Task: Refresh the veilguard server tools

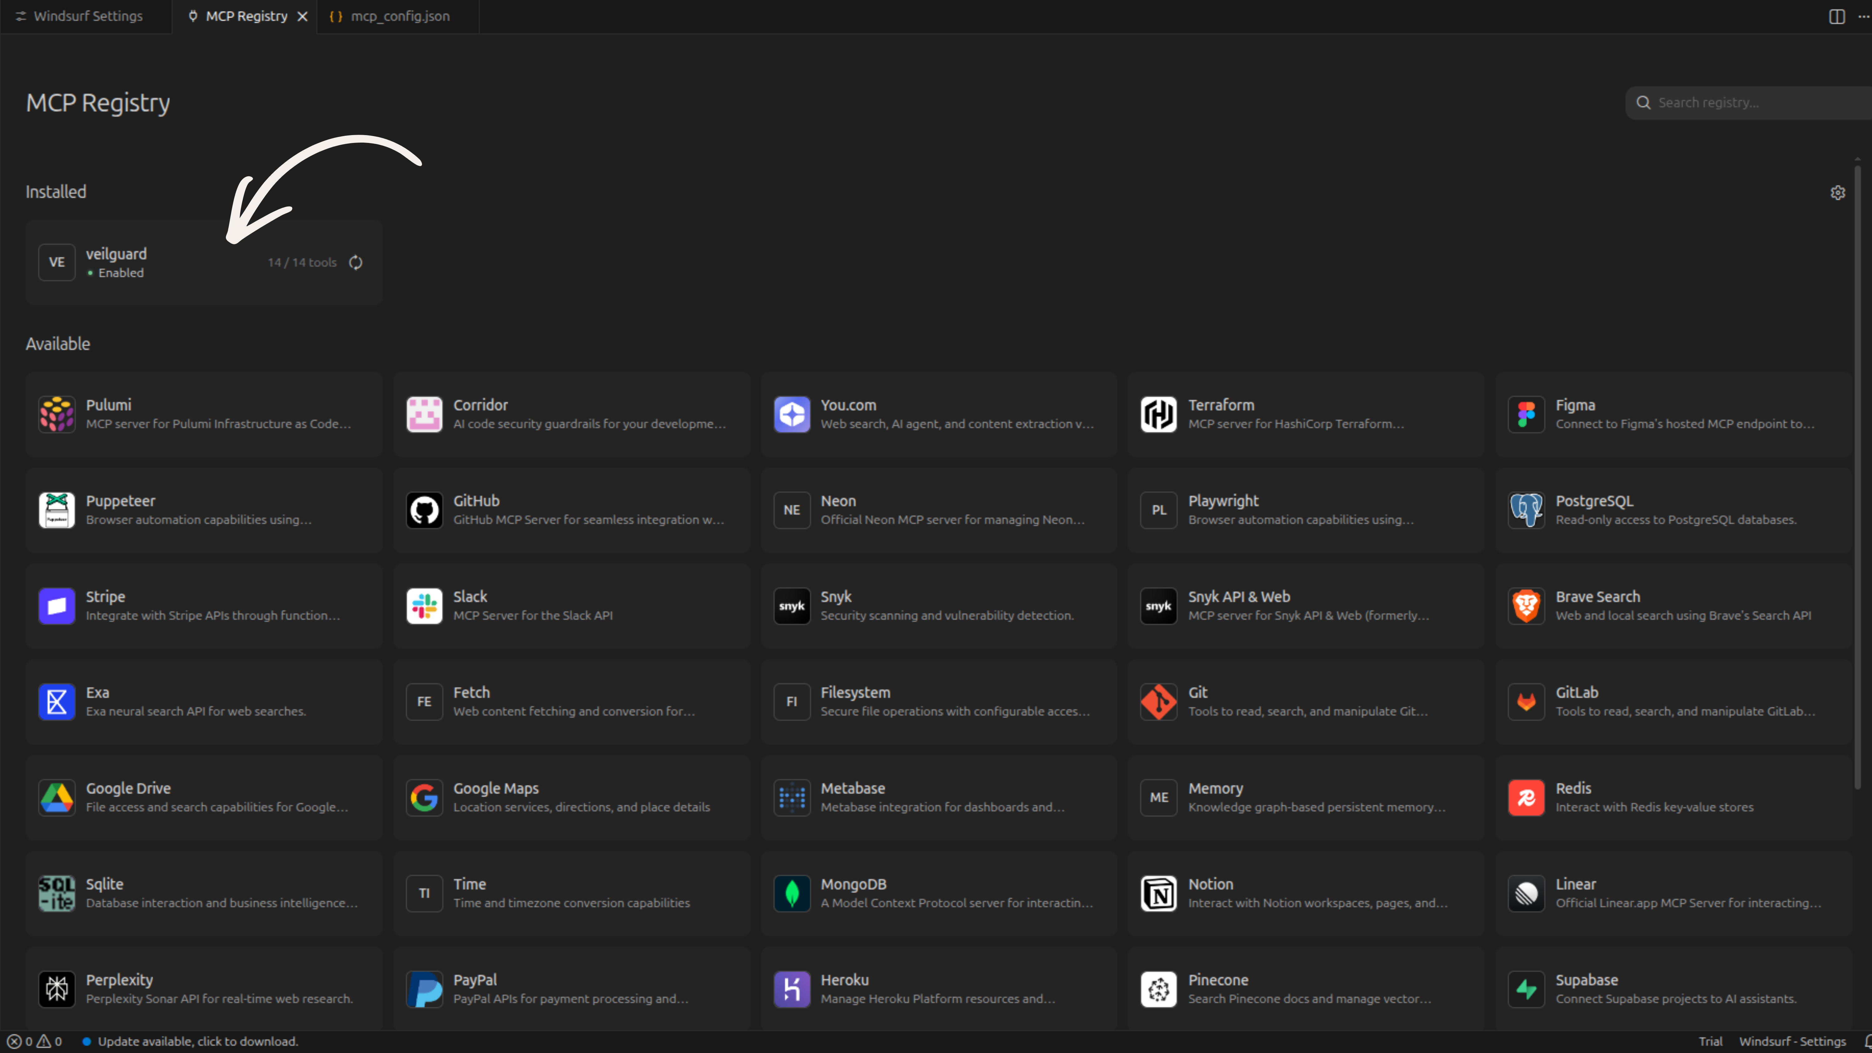Action: [x=355, y=262]
